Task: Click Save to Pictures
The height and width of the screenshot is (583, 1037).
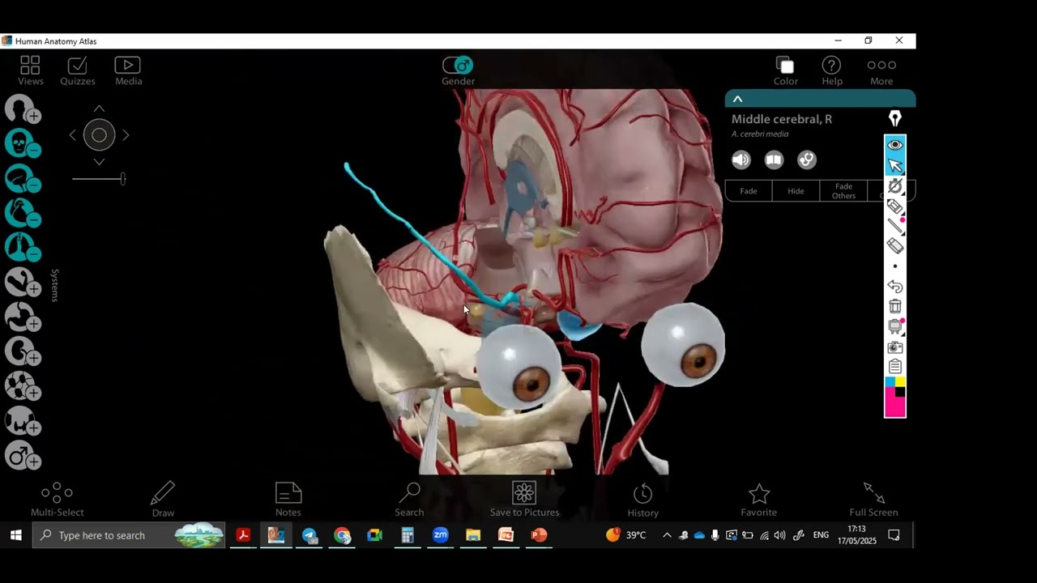Action: tap(524, 499)
